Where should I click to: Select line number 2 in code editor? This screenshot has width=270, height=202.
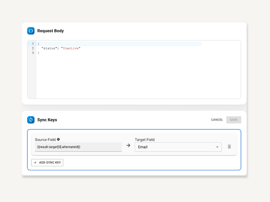coord(33,48)
